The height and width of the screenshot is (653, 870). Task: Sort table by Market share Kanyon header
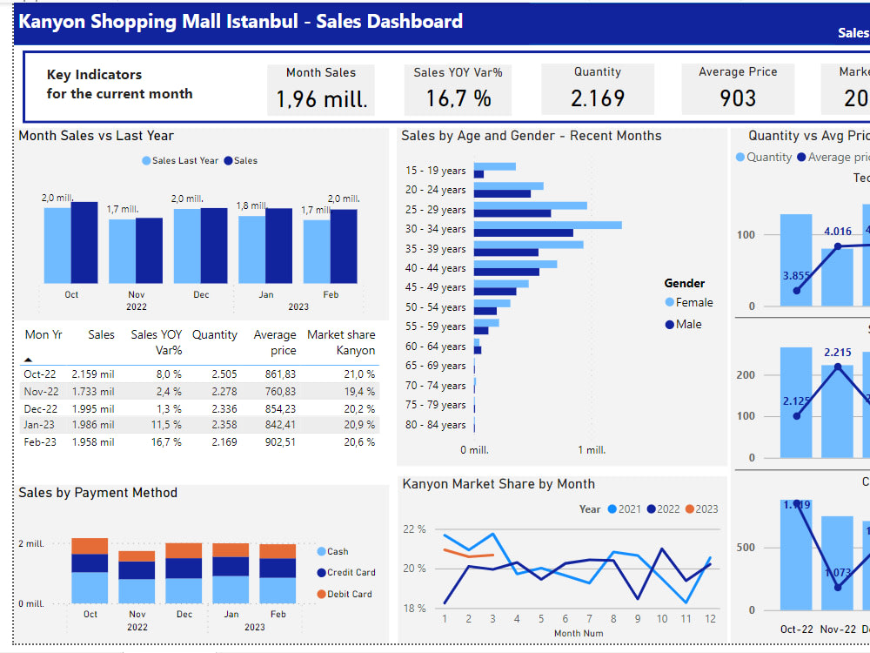click(x=341, y=342)
